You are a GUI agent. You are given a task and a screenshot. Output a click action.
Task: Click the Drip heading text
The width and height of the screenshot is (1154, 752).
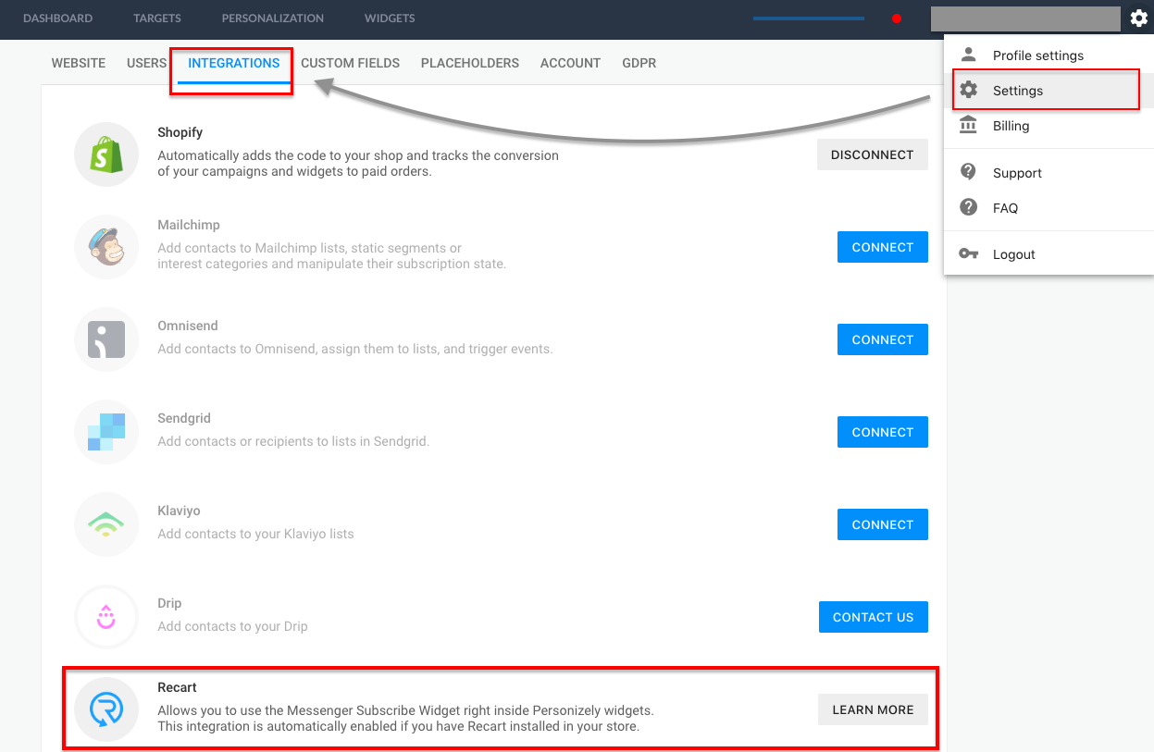click(x=169, y=603)
